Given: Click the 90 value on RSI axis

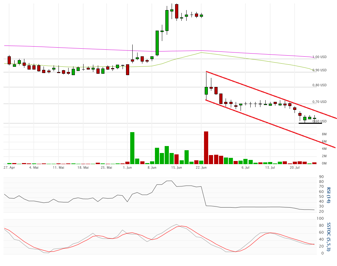Looking at the screenshot, I should click(321, 177).
